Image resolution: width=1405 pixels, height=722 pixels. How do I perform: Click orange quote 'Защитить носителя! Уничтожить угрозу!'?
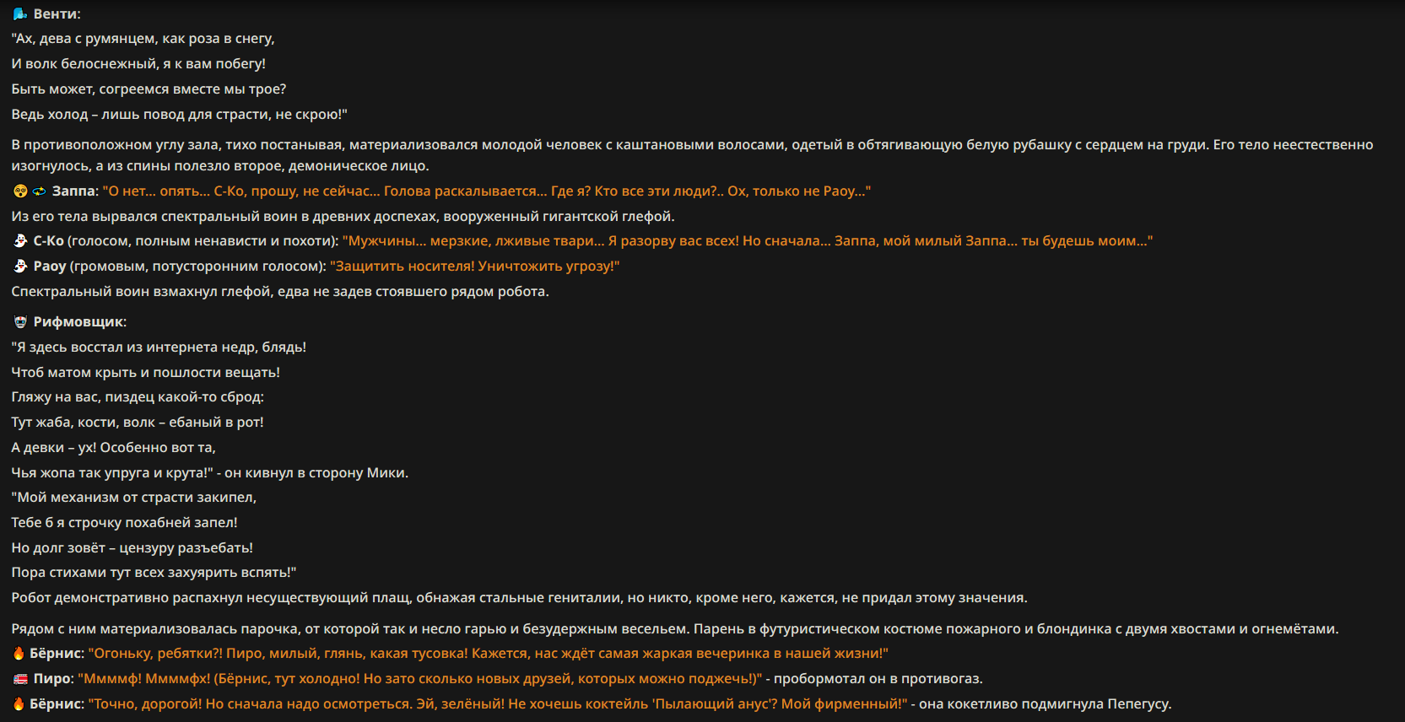pos(475,267)
